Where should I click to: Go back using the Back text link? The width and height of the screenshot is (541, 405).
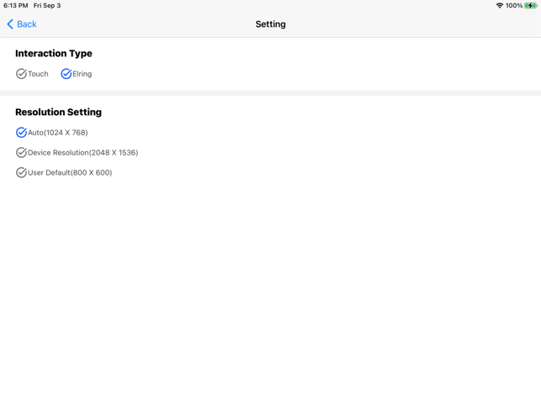[x=27, y=24]
